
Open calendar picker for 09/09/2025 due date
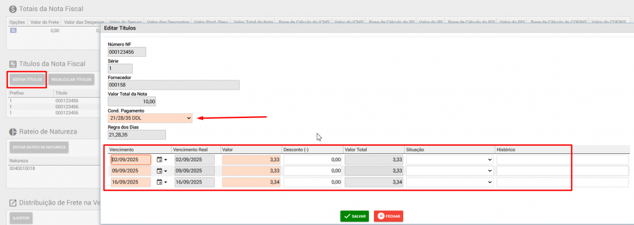pos(162,171)
